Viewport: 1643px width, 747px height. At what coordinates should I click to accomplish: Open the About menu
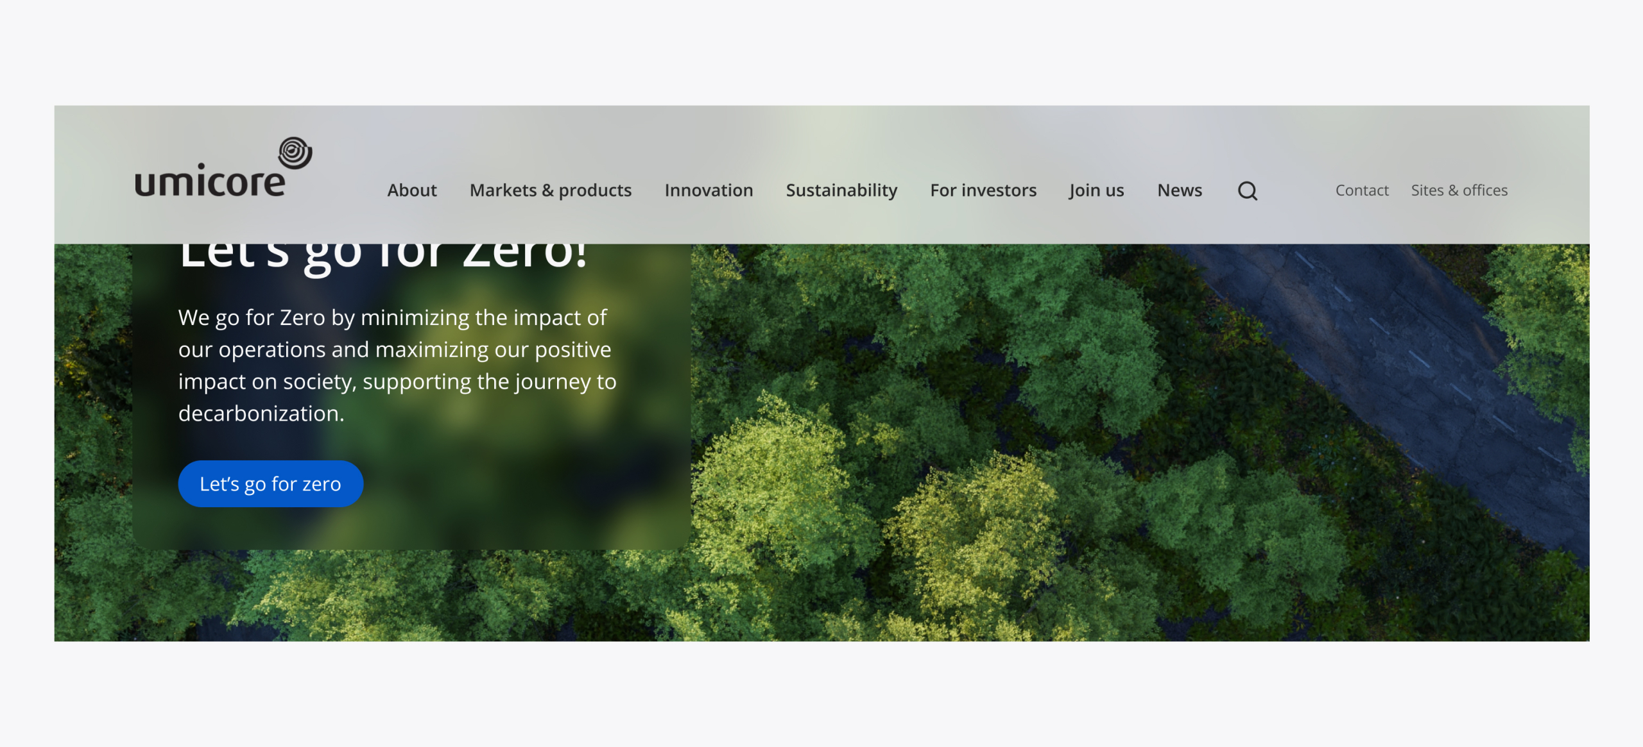[411, 190]
